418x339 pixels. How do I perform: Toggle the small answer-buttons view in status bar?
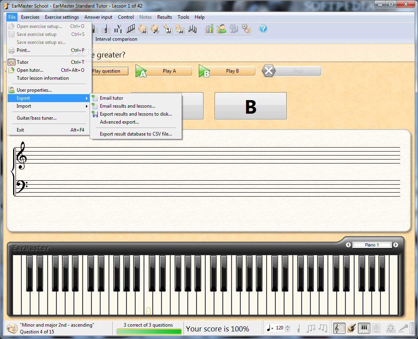376,328
